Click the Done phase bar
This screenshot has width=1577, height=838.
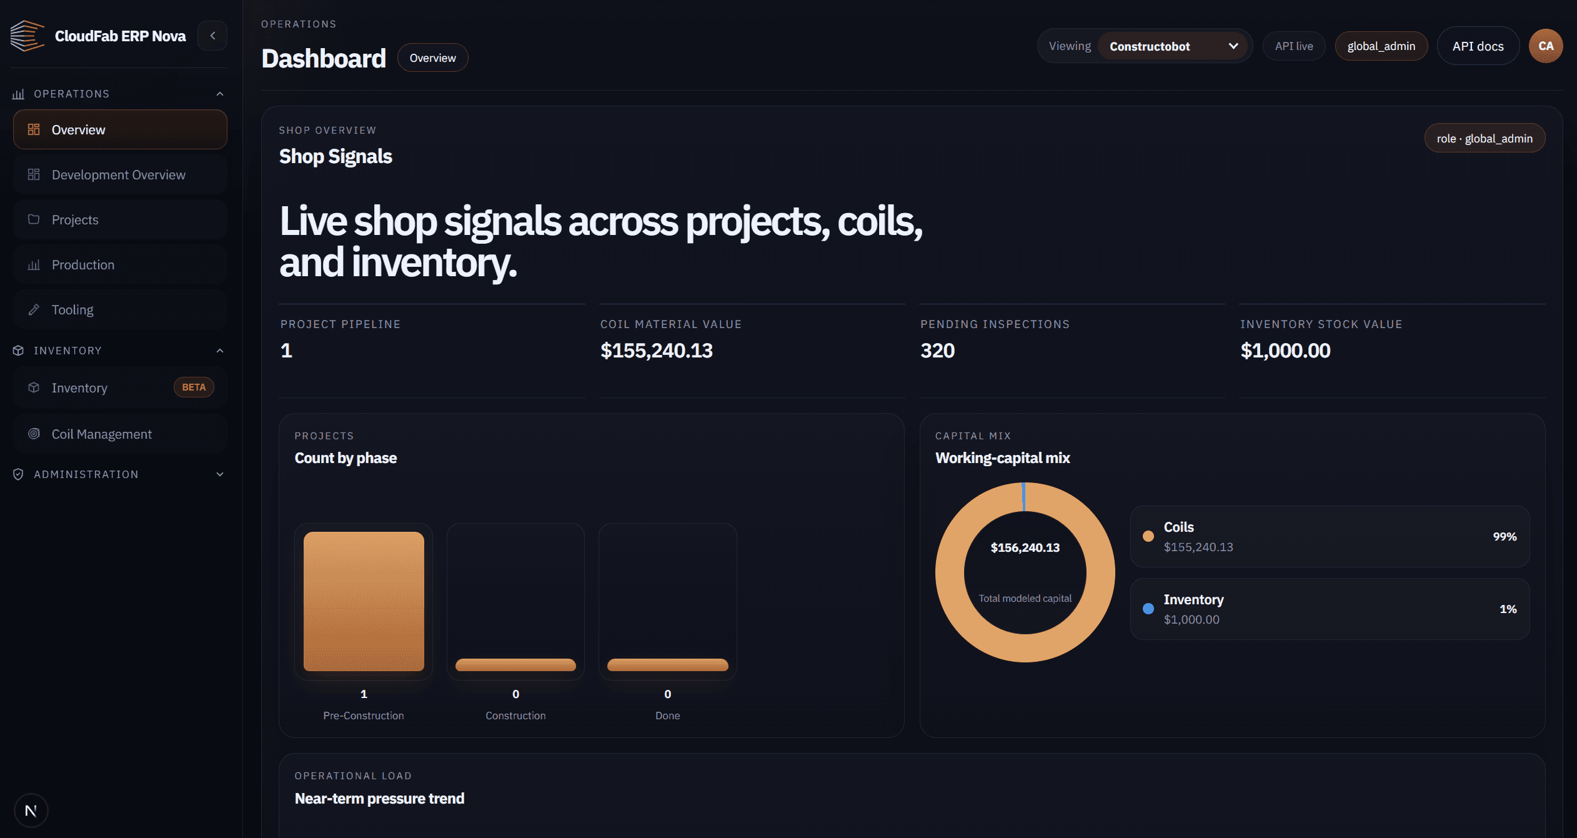(667, 665)
